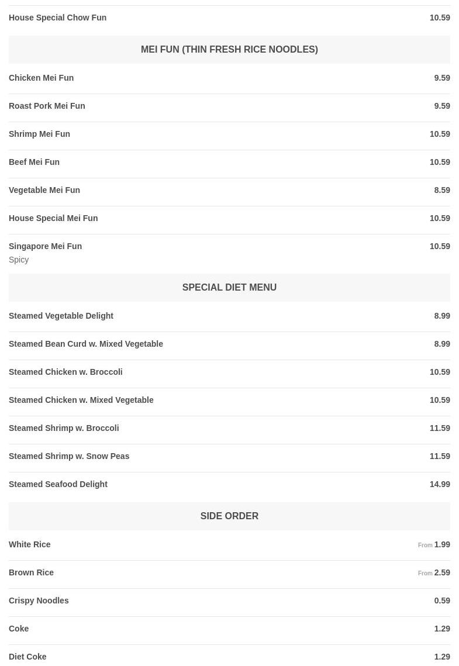Choose Roast Pork Mei Fun
Image resolution: width=459 pixels, height=666 pixels.
[47, 106]
